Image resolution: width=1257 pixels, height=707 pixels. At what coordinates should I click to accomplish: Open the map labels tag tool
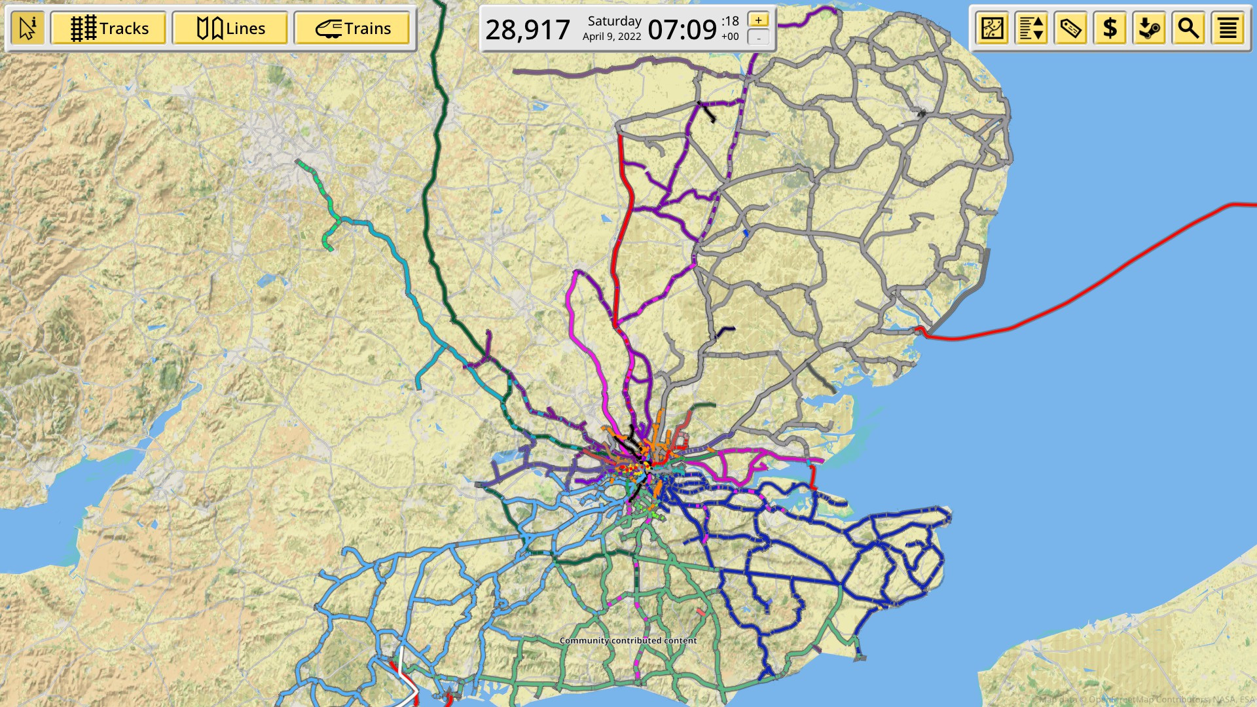pos(1070,27)
